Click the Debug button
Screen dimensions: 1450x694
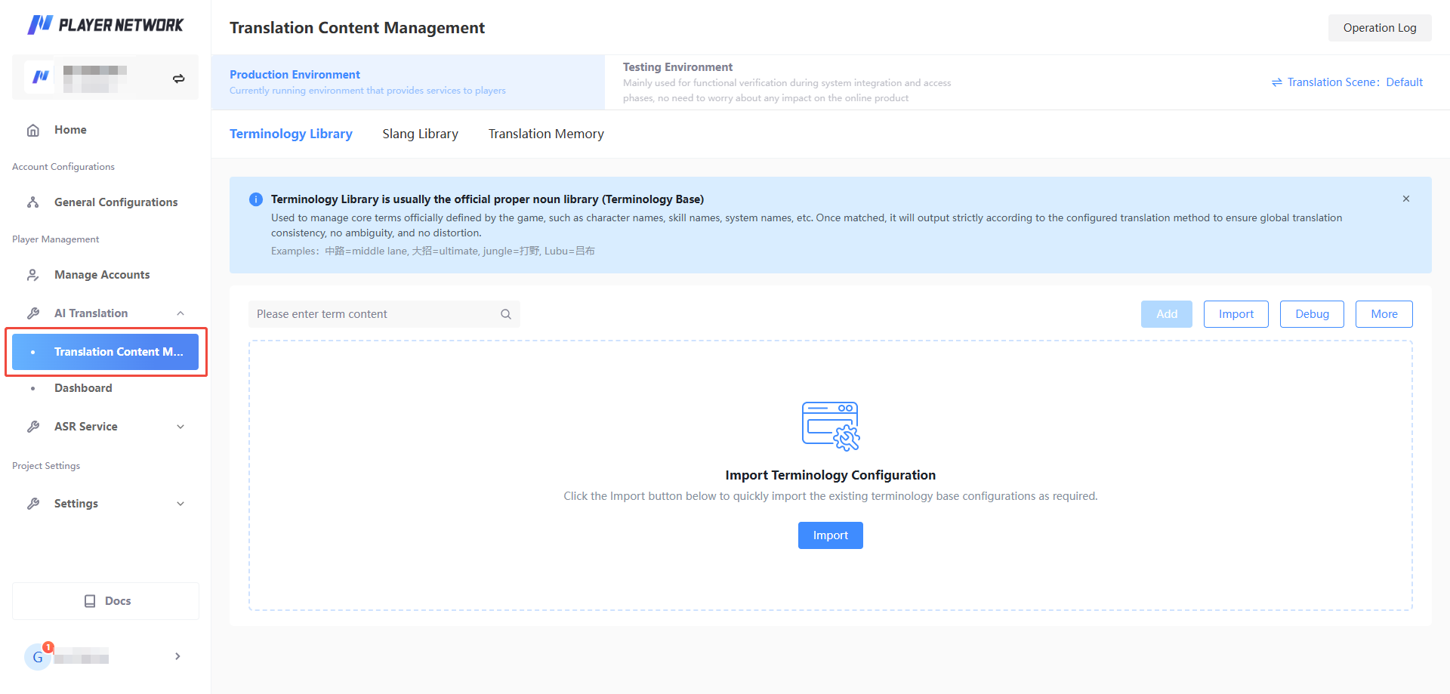click(x=1312, y=314)
